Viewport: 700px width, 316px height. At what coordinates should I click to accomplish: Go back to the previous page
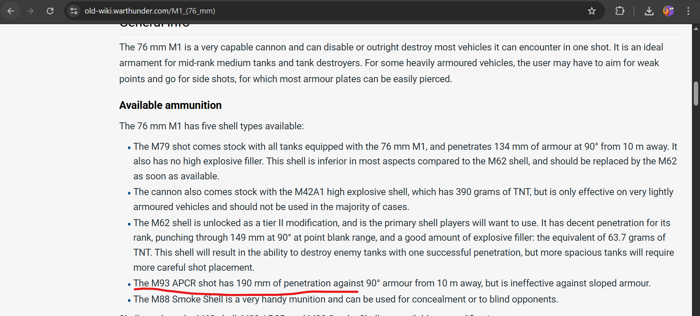click(11, 11)
